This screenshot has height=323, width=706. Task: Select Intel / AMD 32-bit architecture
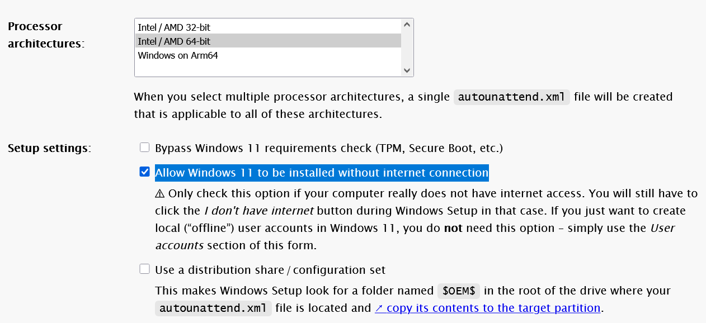tap(174, 27)
